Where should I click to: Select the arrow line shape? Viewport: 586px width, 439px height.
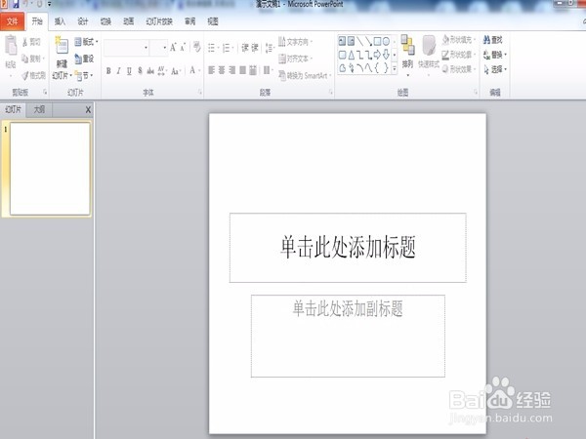pos(368,41)
